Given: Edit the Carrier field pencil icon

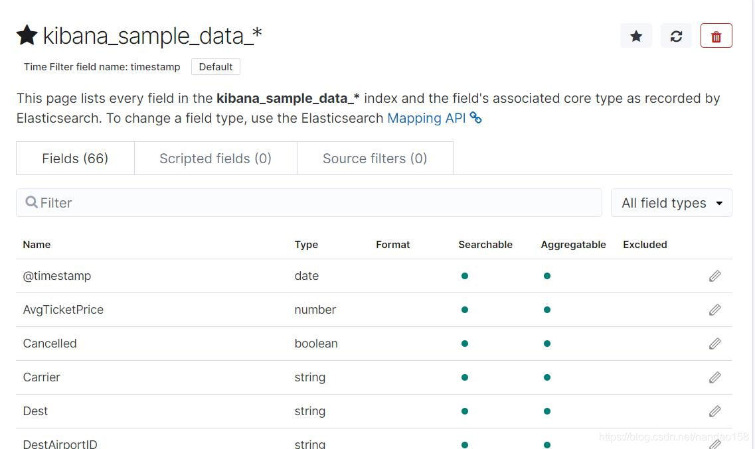Looking at the screenshot, I should (x=715, y=377).
